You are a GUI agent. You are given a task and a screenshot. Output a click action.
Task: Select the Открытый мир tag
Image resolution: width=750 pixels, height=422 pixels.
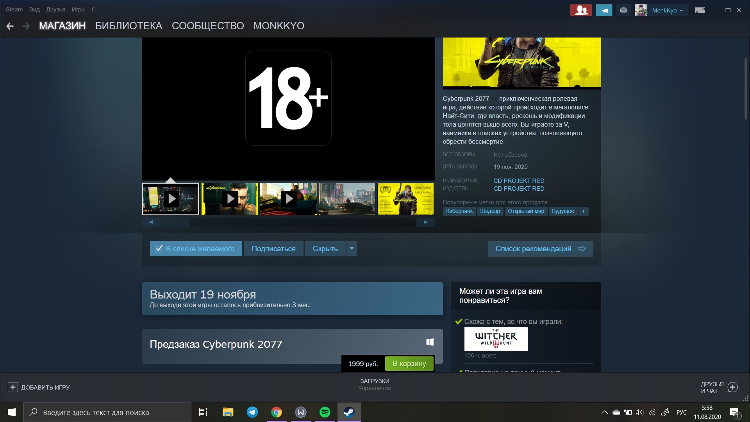[526, 211]
